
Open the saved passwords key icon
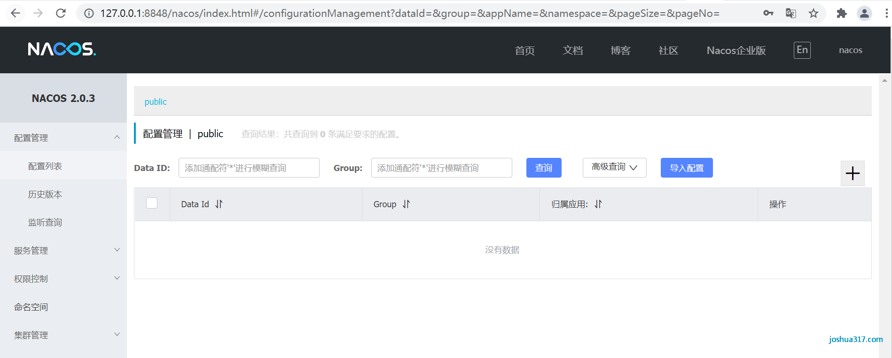768,13
